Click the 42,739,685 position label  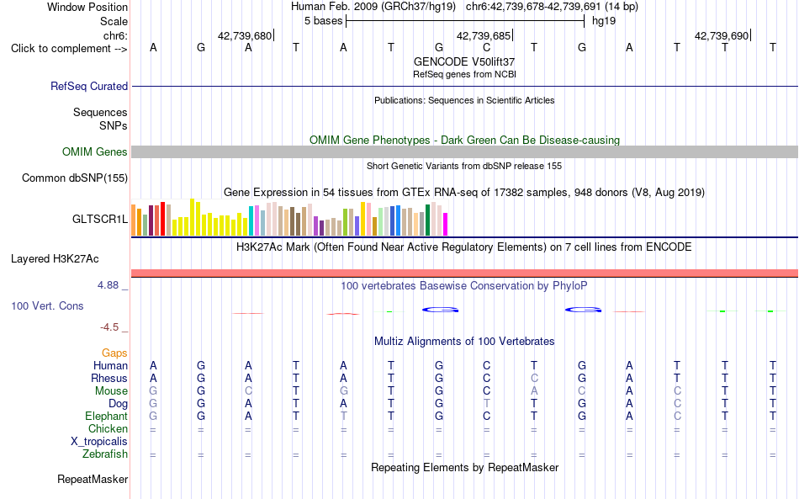point(484,35)
